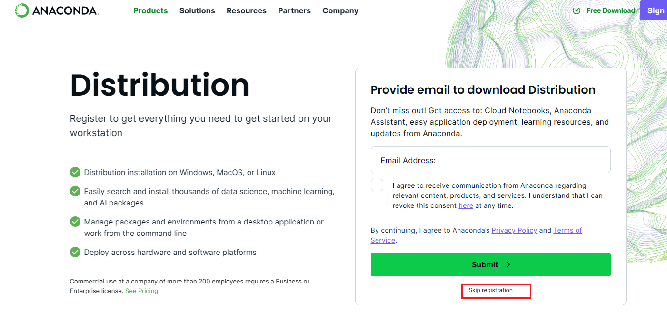
Task: Click the arrow icon on Submit button
Action: pyautogui.click(x=508, y=264)
